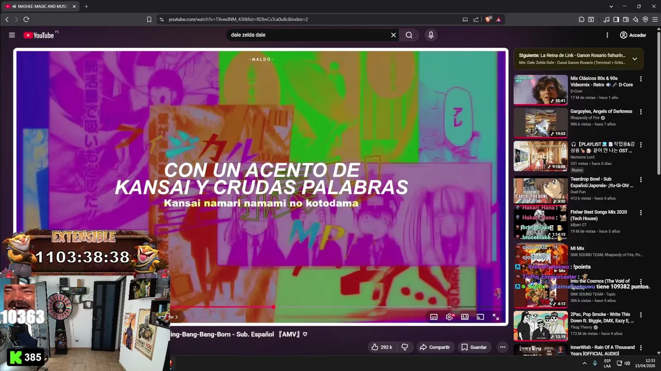Expand the Siguiente playlist panel chevron
The height and width of the screenshot is (371, 661).
coord(635,59)
